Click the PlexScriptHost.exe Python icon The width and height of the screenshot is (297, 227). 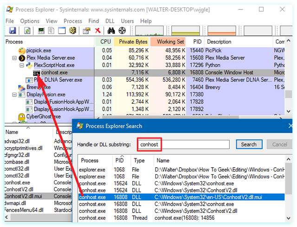point(29,65)
